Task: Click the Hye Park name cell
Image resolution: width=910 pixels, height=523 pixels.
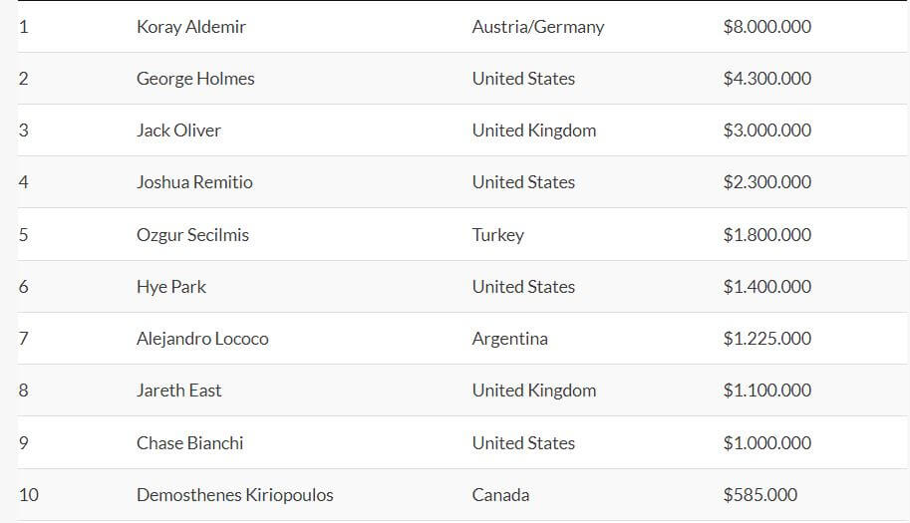Action: (171, 287)
